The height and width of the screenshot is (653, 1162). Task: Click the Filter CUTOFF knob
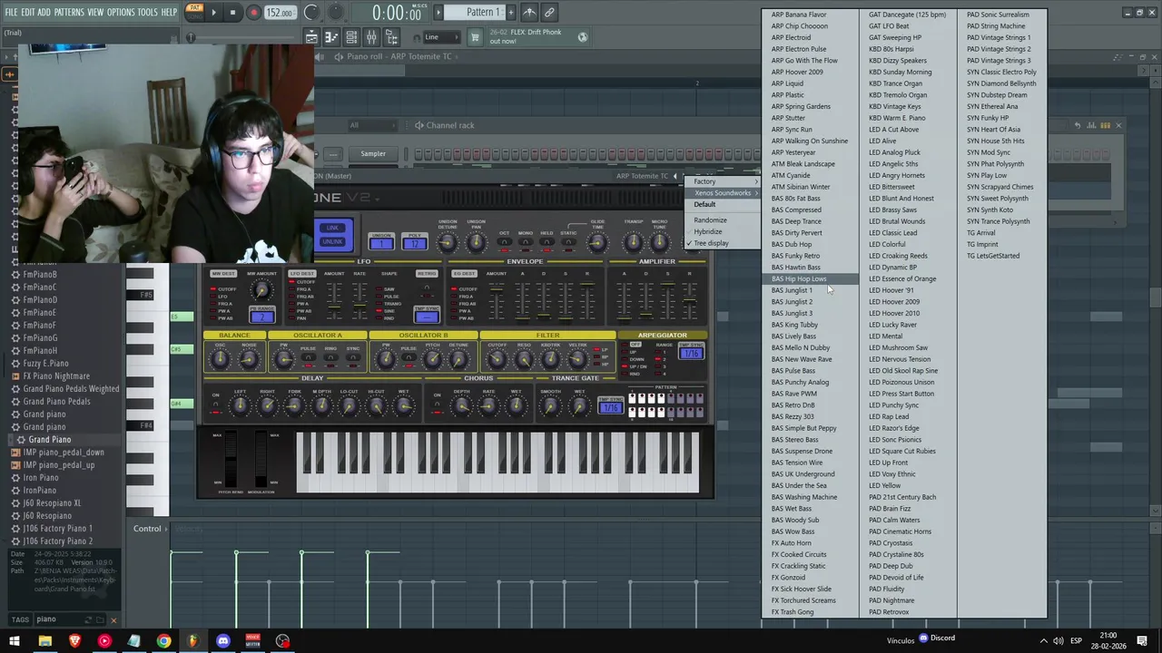tap(497, 359)
